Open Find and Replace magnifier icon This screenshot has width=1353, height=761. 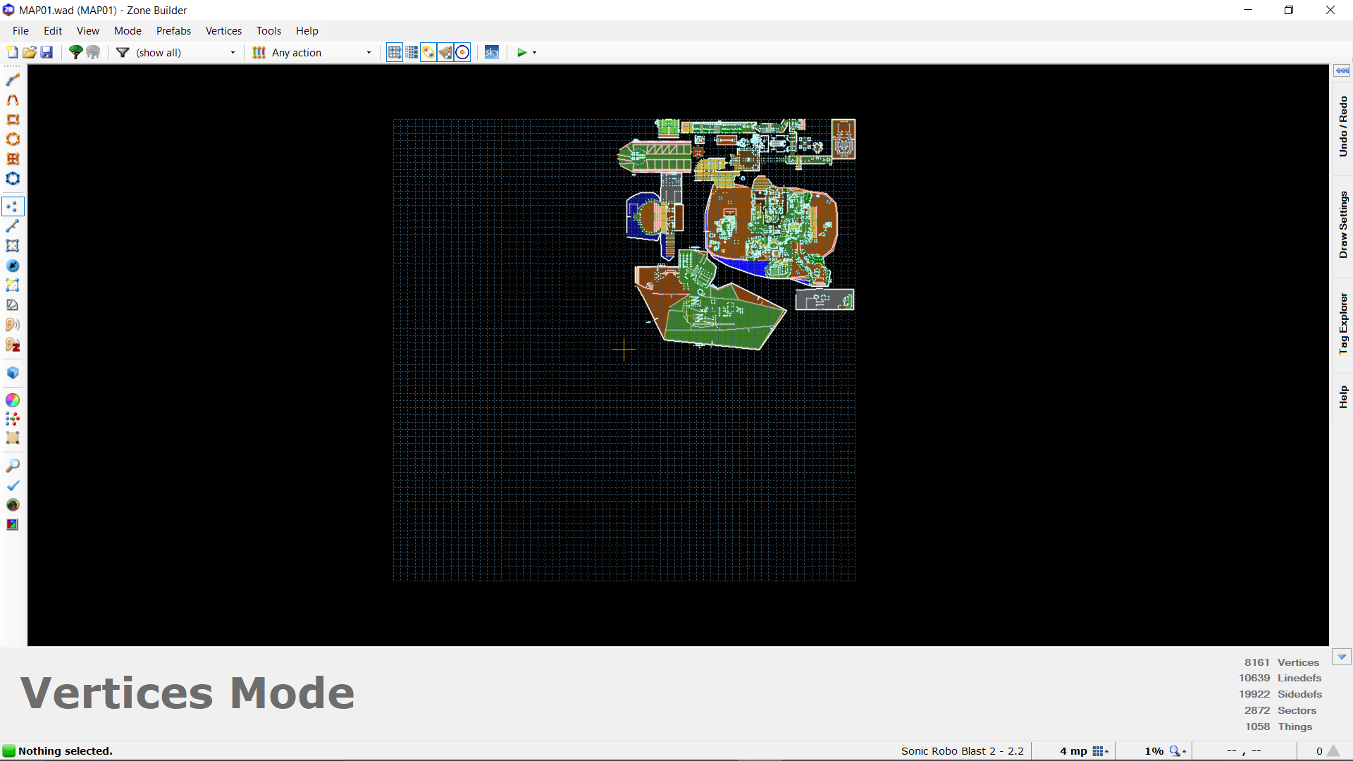13,466
